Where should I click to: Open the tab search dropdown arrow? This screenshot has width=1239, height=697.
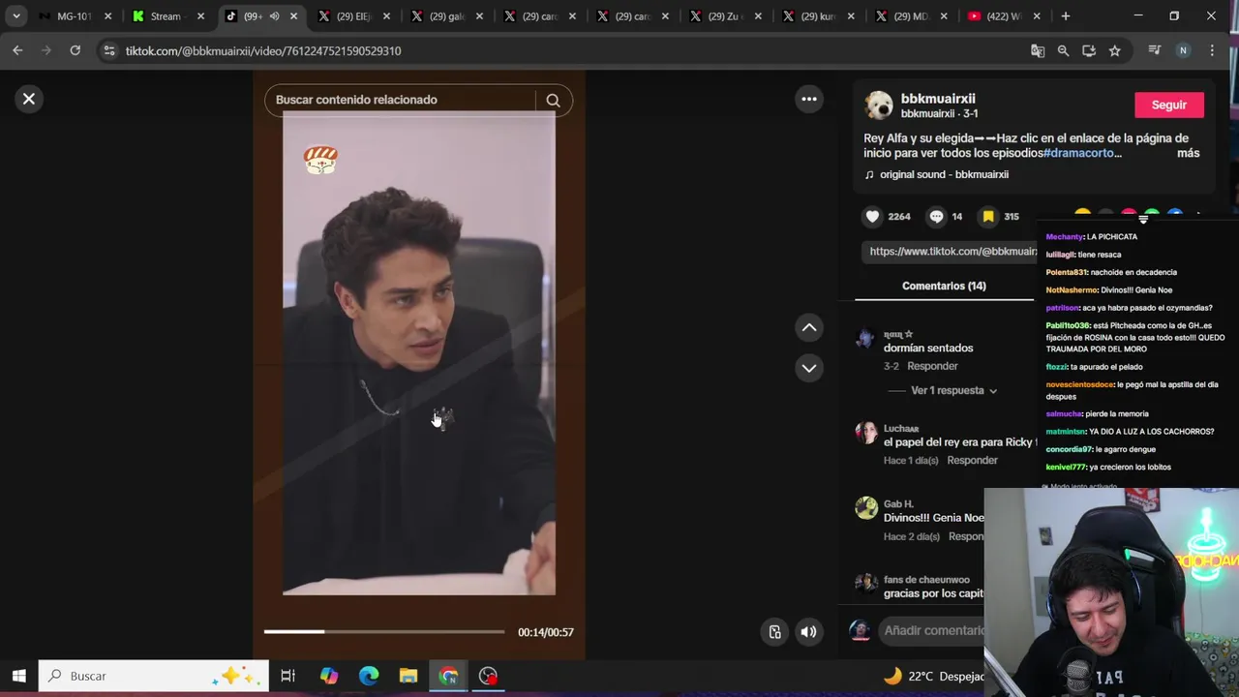click(x=15, y=16)
